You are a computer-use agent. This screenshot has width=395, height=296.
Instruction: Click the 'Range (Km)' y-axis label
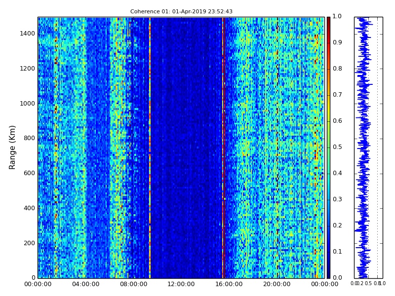(x=12, y=148)
